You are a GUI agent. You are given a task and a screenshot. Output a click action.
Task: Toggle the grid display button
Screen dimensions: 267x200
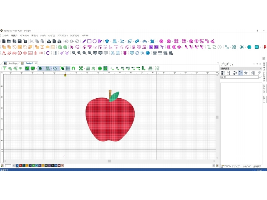pyautogui.click(x=68, y=68)
